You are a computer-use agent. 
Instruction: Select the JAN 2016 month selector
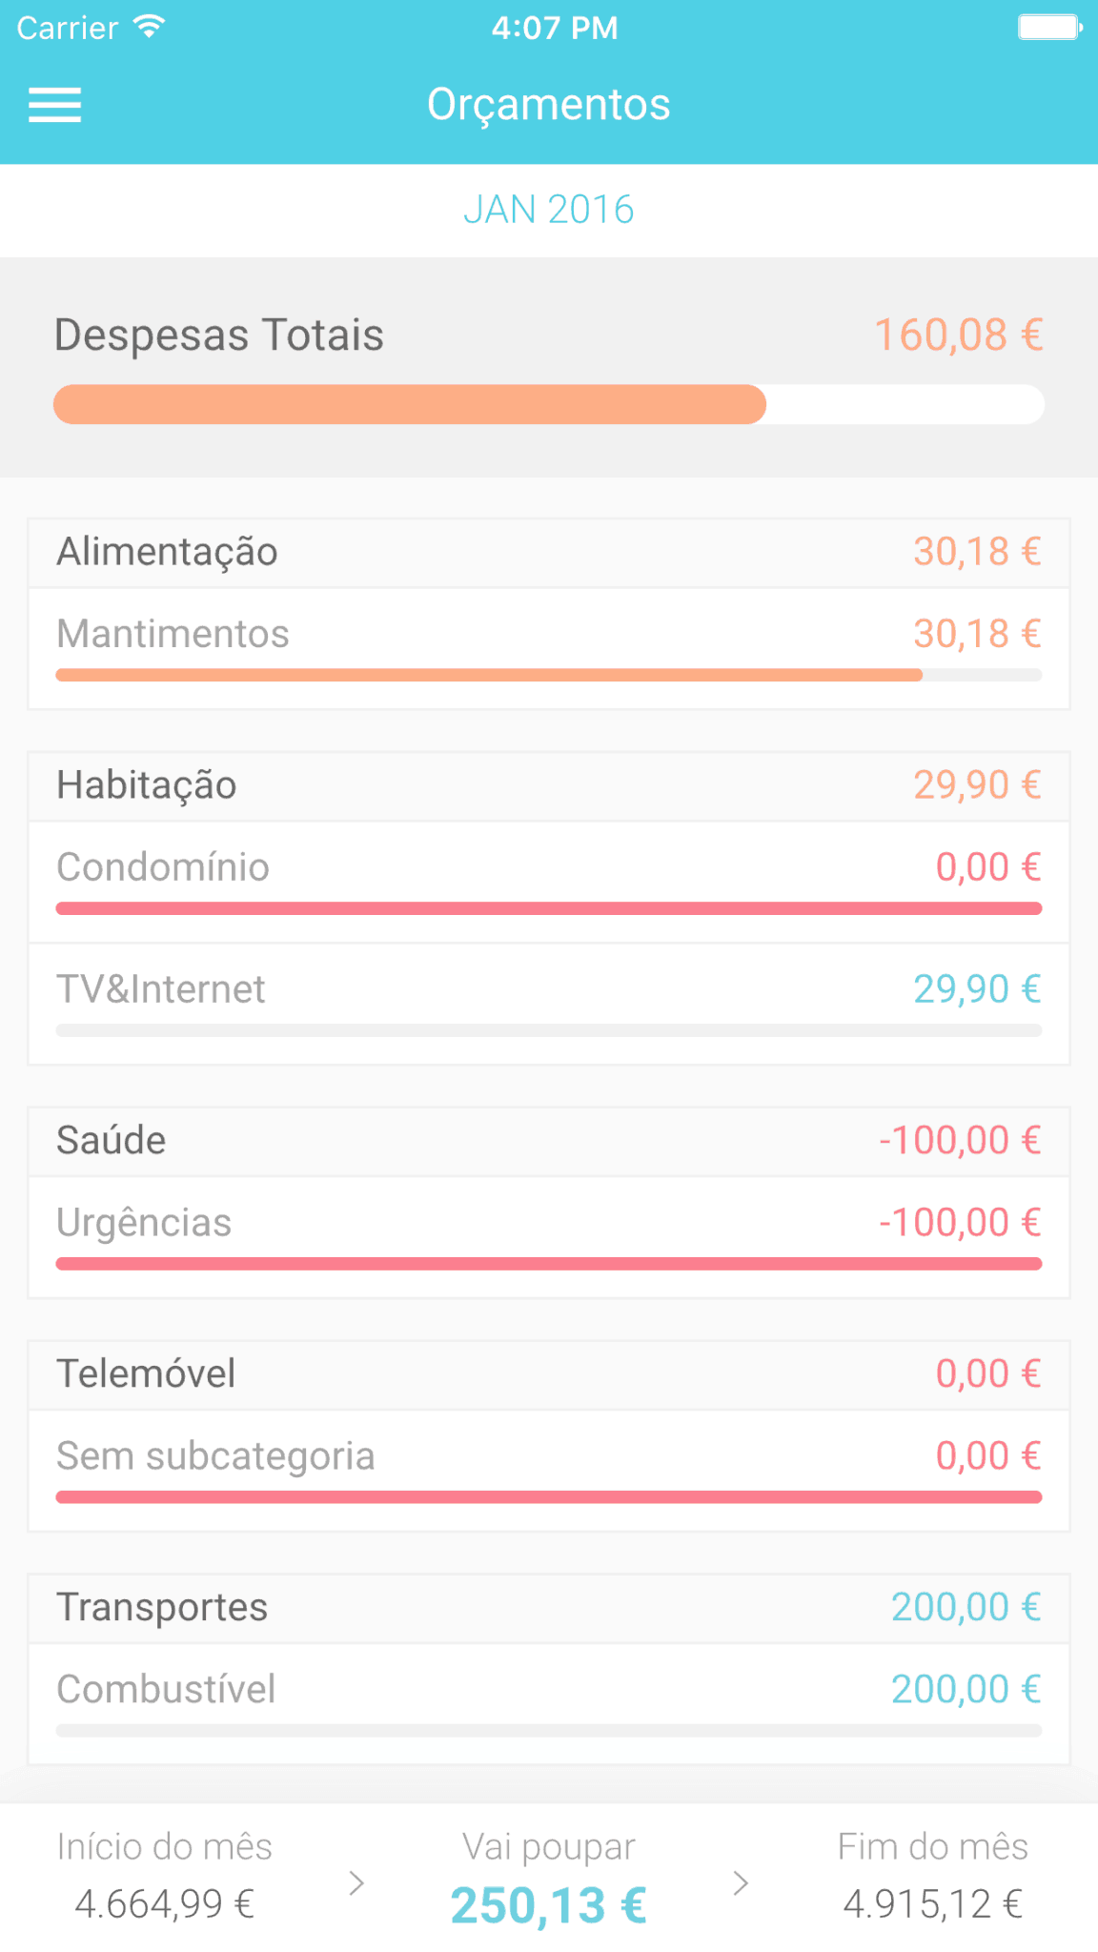click(549, 210)
